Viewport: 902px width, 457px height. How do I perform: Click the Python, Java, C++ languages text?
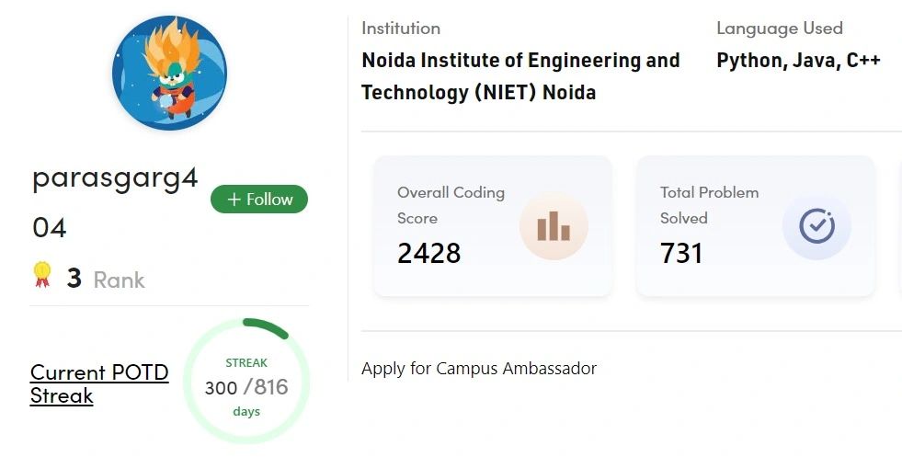798,60
